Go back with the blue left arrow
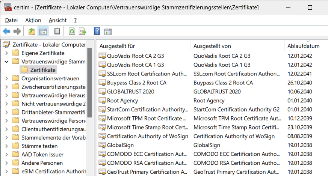 click(6, 32)
